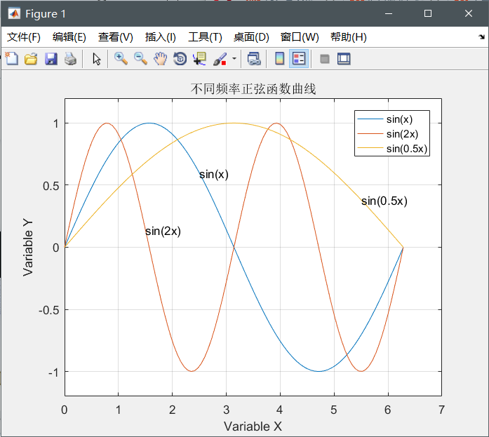Open the 插入(I) menu

point(160,37)
